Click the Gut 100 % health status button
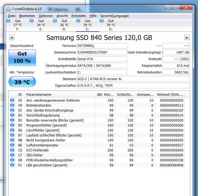 (22, 58)
